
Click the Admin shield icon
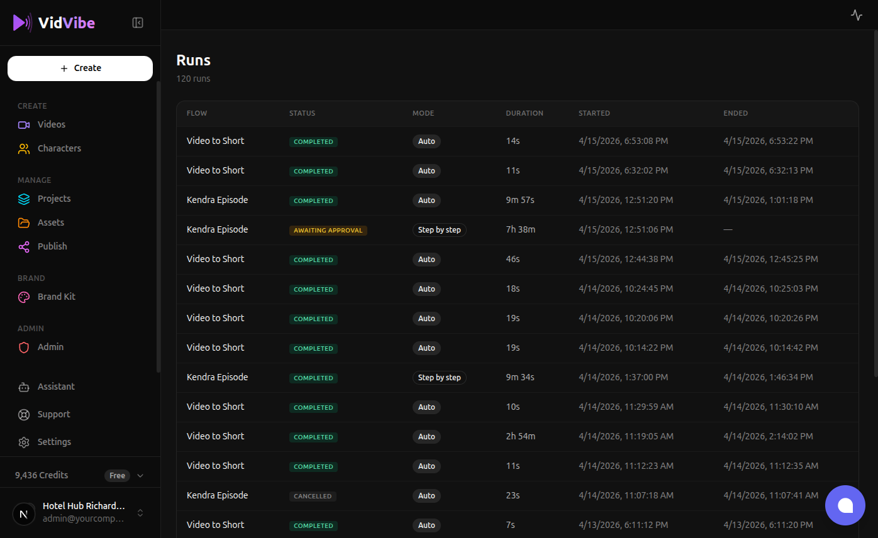click(x=24, y=347)
